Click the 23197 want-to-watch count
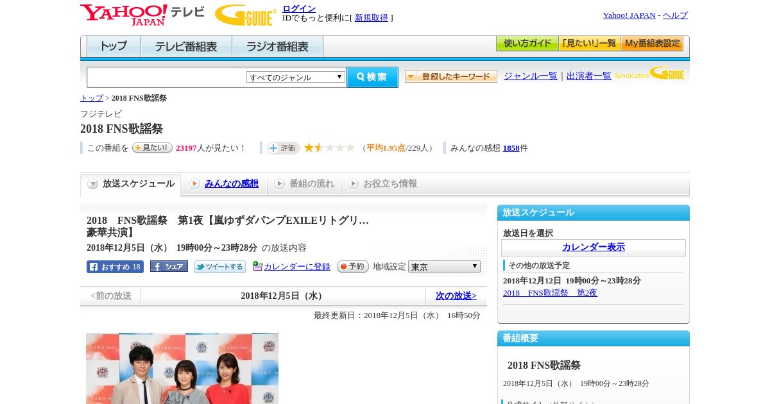Screen dimensions: 770x404 pos(186,148)
